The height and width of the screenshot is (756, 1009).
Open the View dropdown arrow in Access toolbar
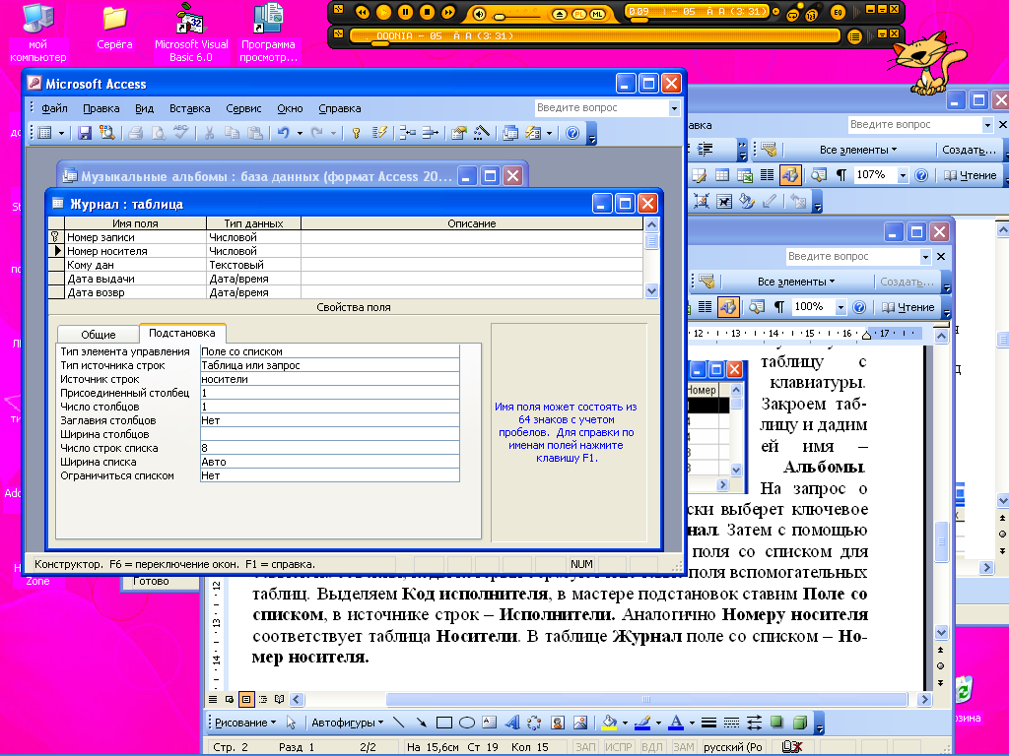[x=62, y=133]
